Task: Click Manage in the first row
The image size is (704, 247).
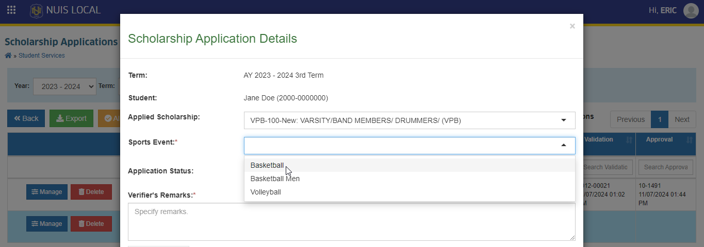Action: (x=47, y=192)
